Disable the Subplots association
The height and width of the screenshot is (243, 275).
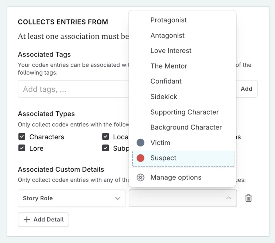point(106,148)
